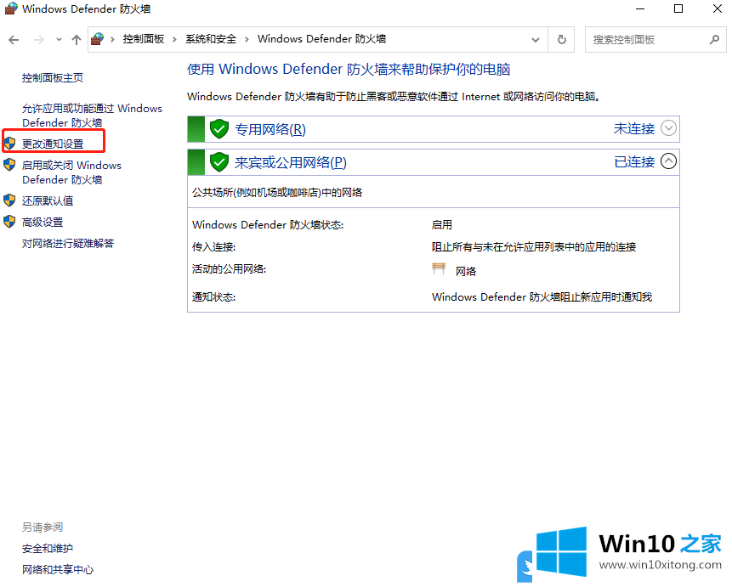732x587 pixels.
Task: Refresh the control panel page
Action: tap(562, 40)
